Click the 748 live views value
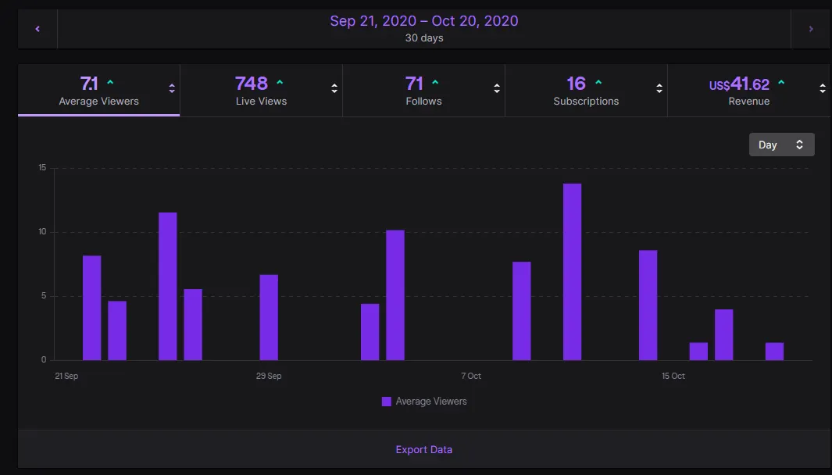 tap(252, 84)
